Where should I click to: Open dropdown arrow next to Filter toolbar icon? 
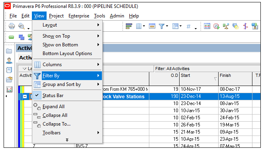click(167, 26)
